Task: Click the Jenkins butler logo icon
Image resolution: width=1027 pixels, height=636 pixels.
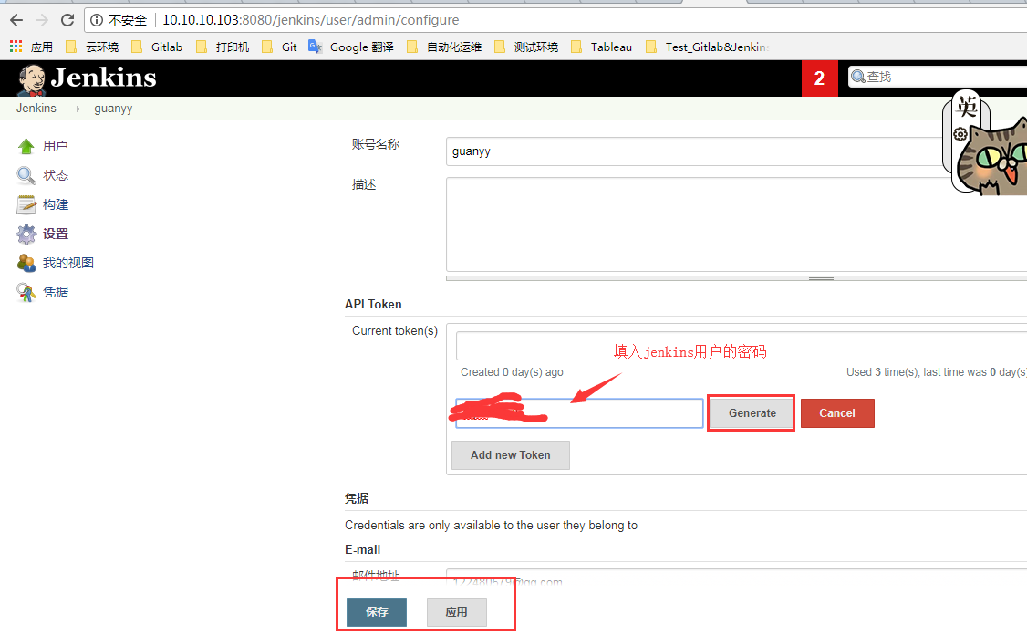Action: pos(31,80)
